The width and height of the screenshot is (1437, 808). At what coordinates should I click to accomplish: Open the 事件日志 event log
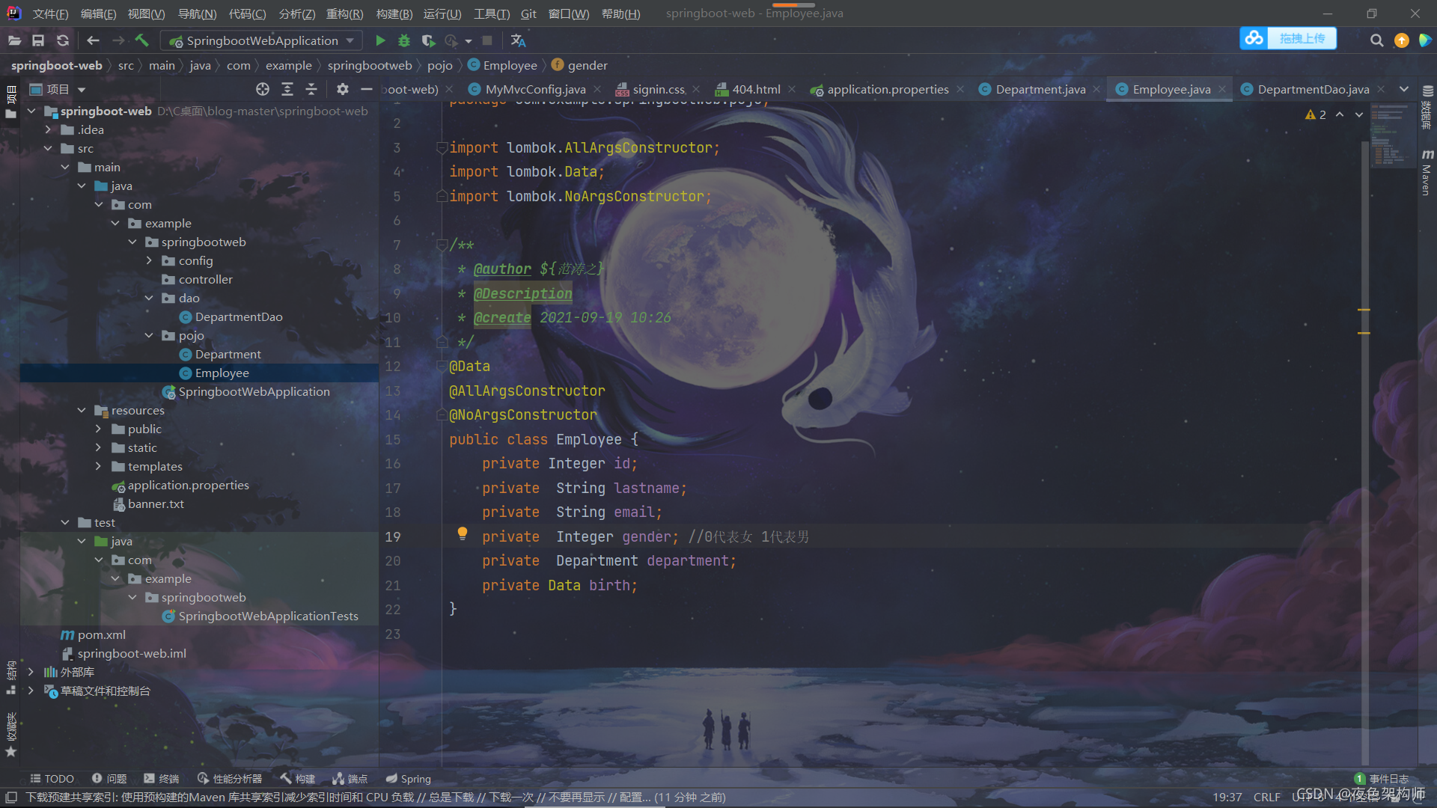tap(1382, 778)
